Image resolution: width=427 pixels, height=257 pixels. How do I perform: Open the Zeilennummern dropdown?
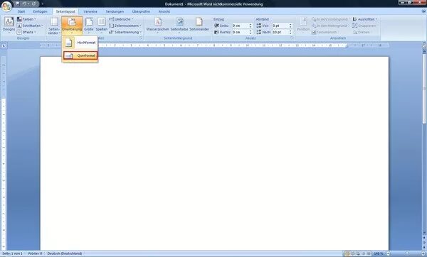point(125,26)
